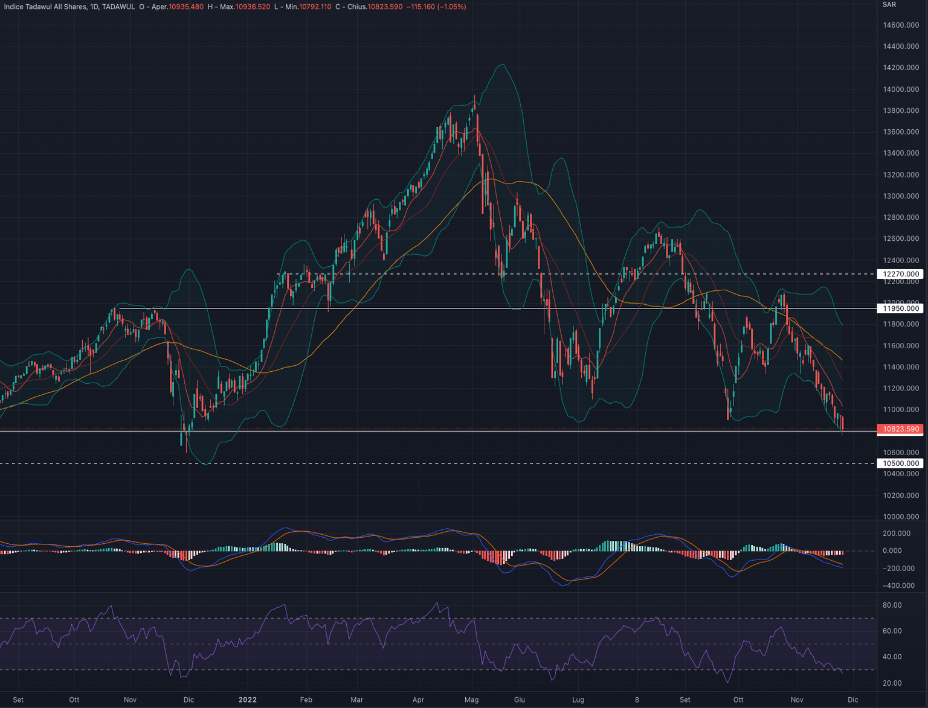This screenshot has width=928, height=708.
Task: Click the SAR currency label on price axis
Action: [x=889, y=5]
